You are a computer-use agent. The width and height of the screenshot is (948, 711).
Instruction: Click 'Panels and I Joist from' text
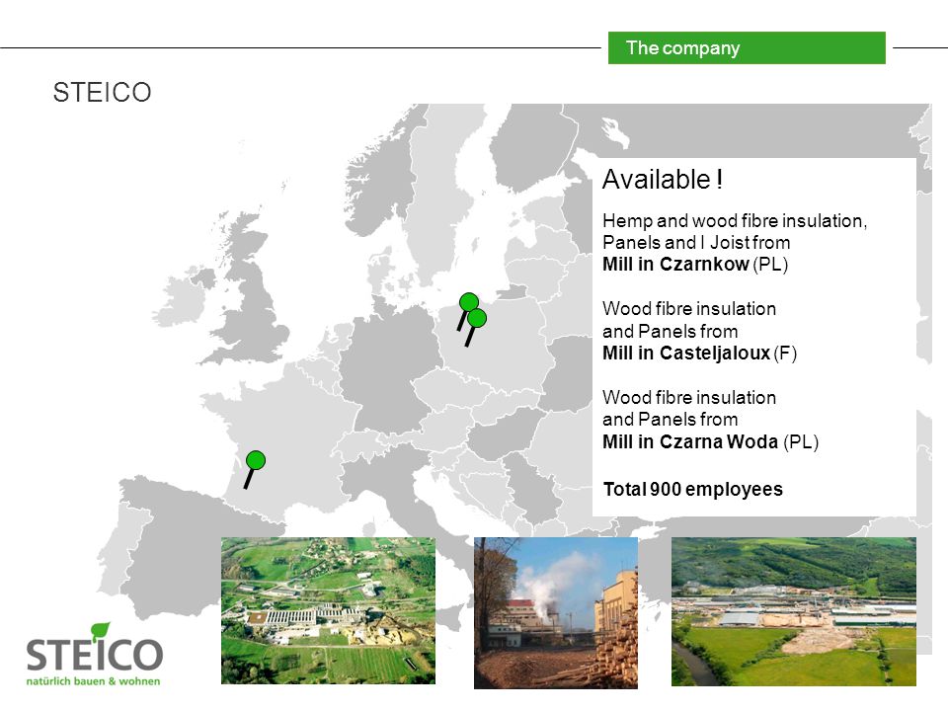pos(696,243)
